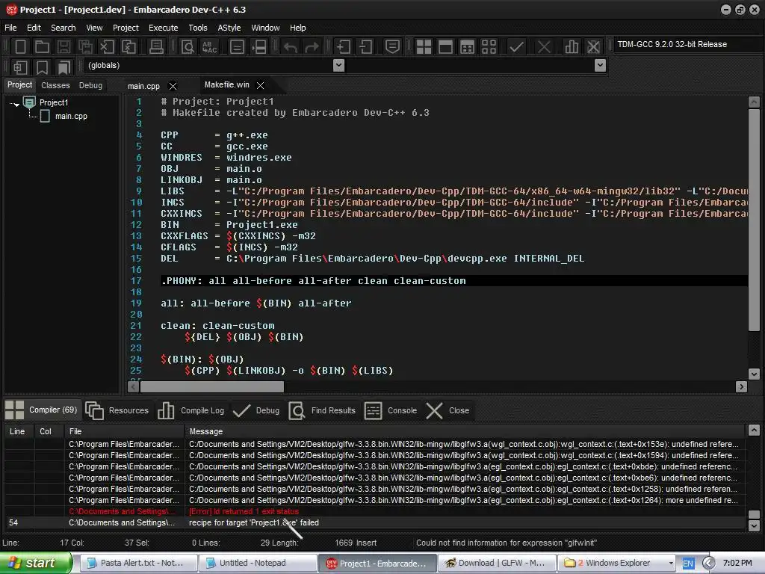765x574 pixels.
Task: Click the Close file toolbar icon
Action: pyautogui.click(x=107, y=47)
